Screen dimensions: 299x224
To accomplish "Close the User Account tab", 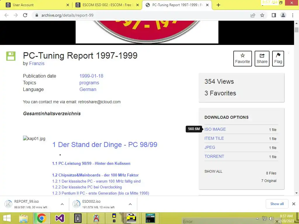I will [x=68, y=5].
